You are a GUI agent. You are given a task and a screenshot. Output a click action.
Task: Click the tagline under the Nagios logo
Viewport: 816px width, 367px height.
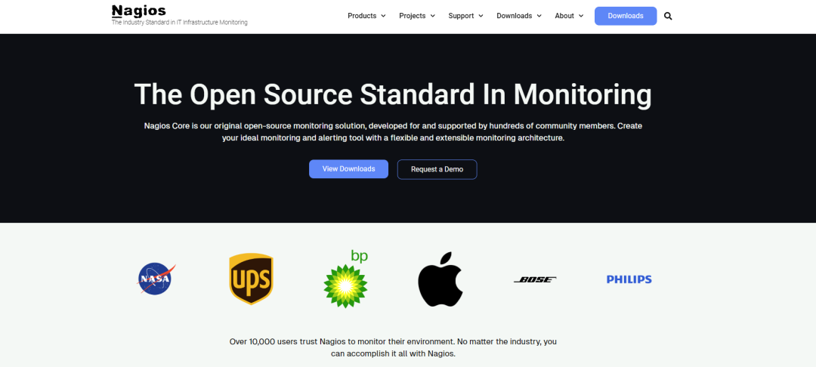click(x=180, y=23)
